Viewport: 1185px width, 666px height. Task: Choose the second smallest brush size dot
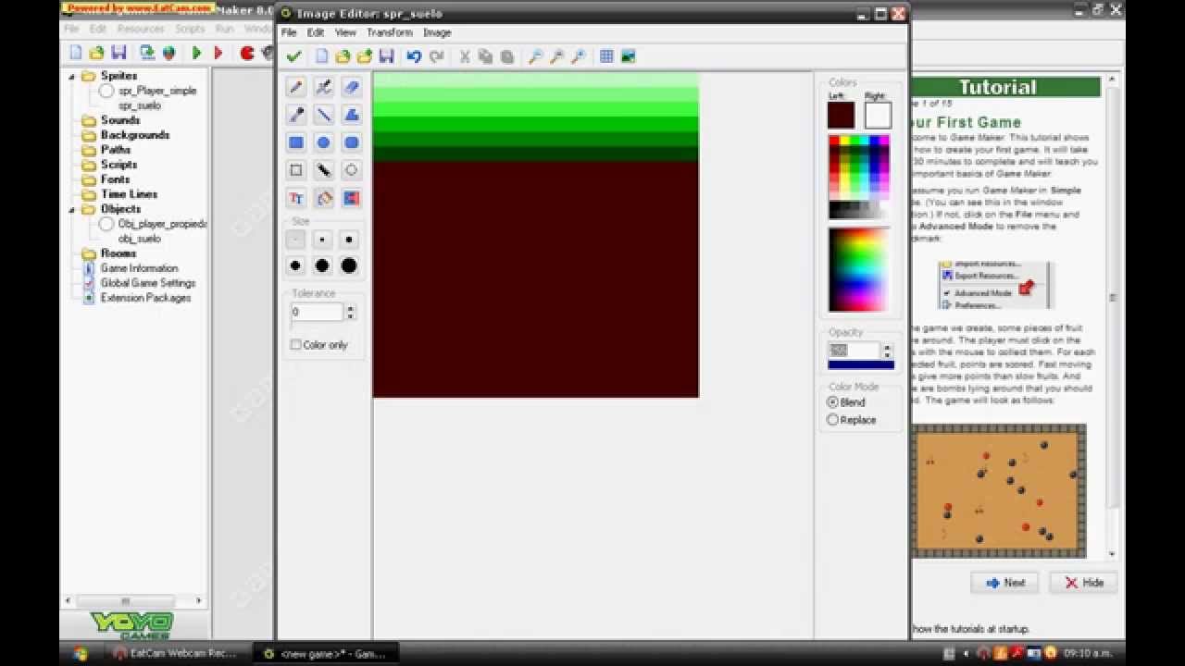[322, 240]
